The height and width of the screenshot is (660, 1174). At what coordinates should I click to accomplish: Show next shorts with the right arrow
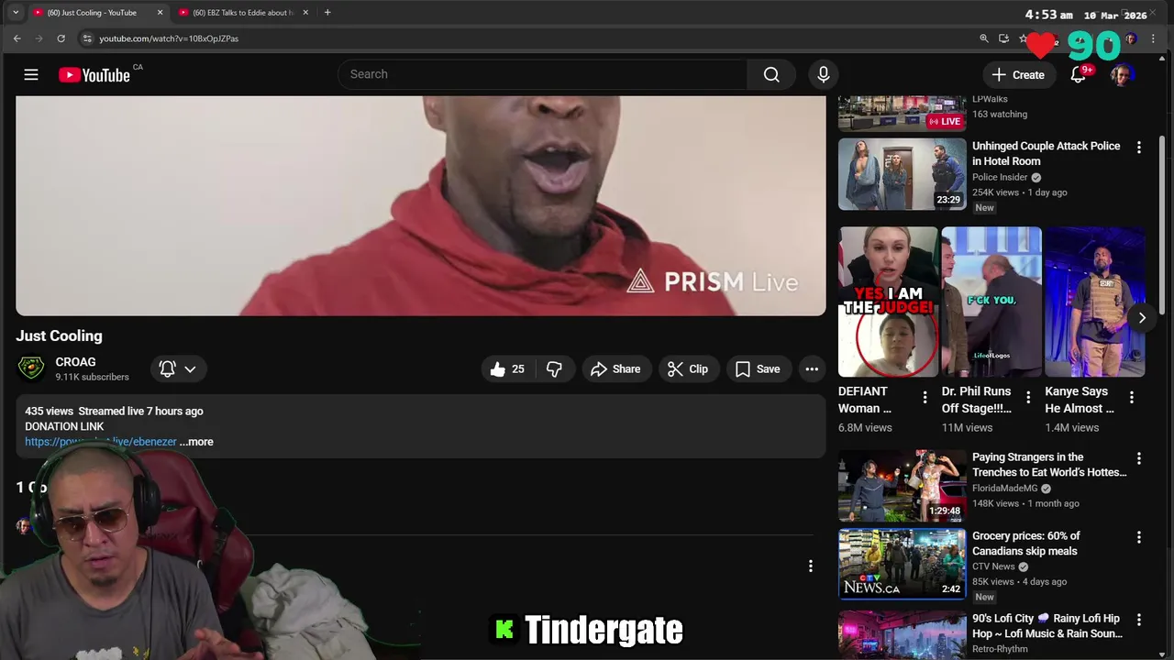[x=1142, y=318]
